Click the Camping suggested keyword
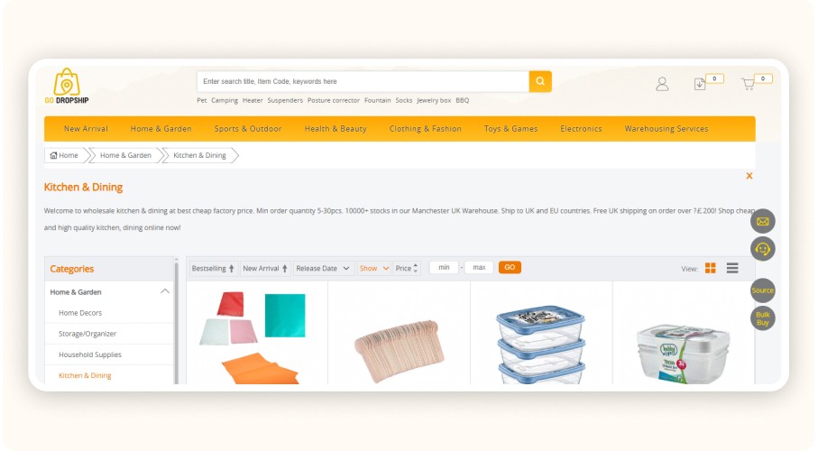Screen dimensions: 818x451 [x=225, y=100]
